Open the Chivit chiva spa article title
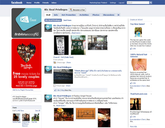165x128 pixels. pos(98,72)
